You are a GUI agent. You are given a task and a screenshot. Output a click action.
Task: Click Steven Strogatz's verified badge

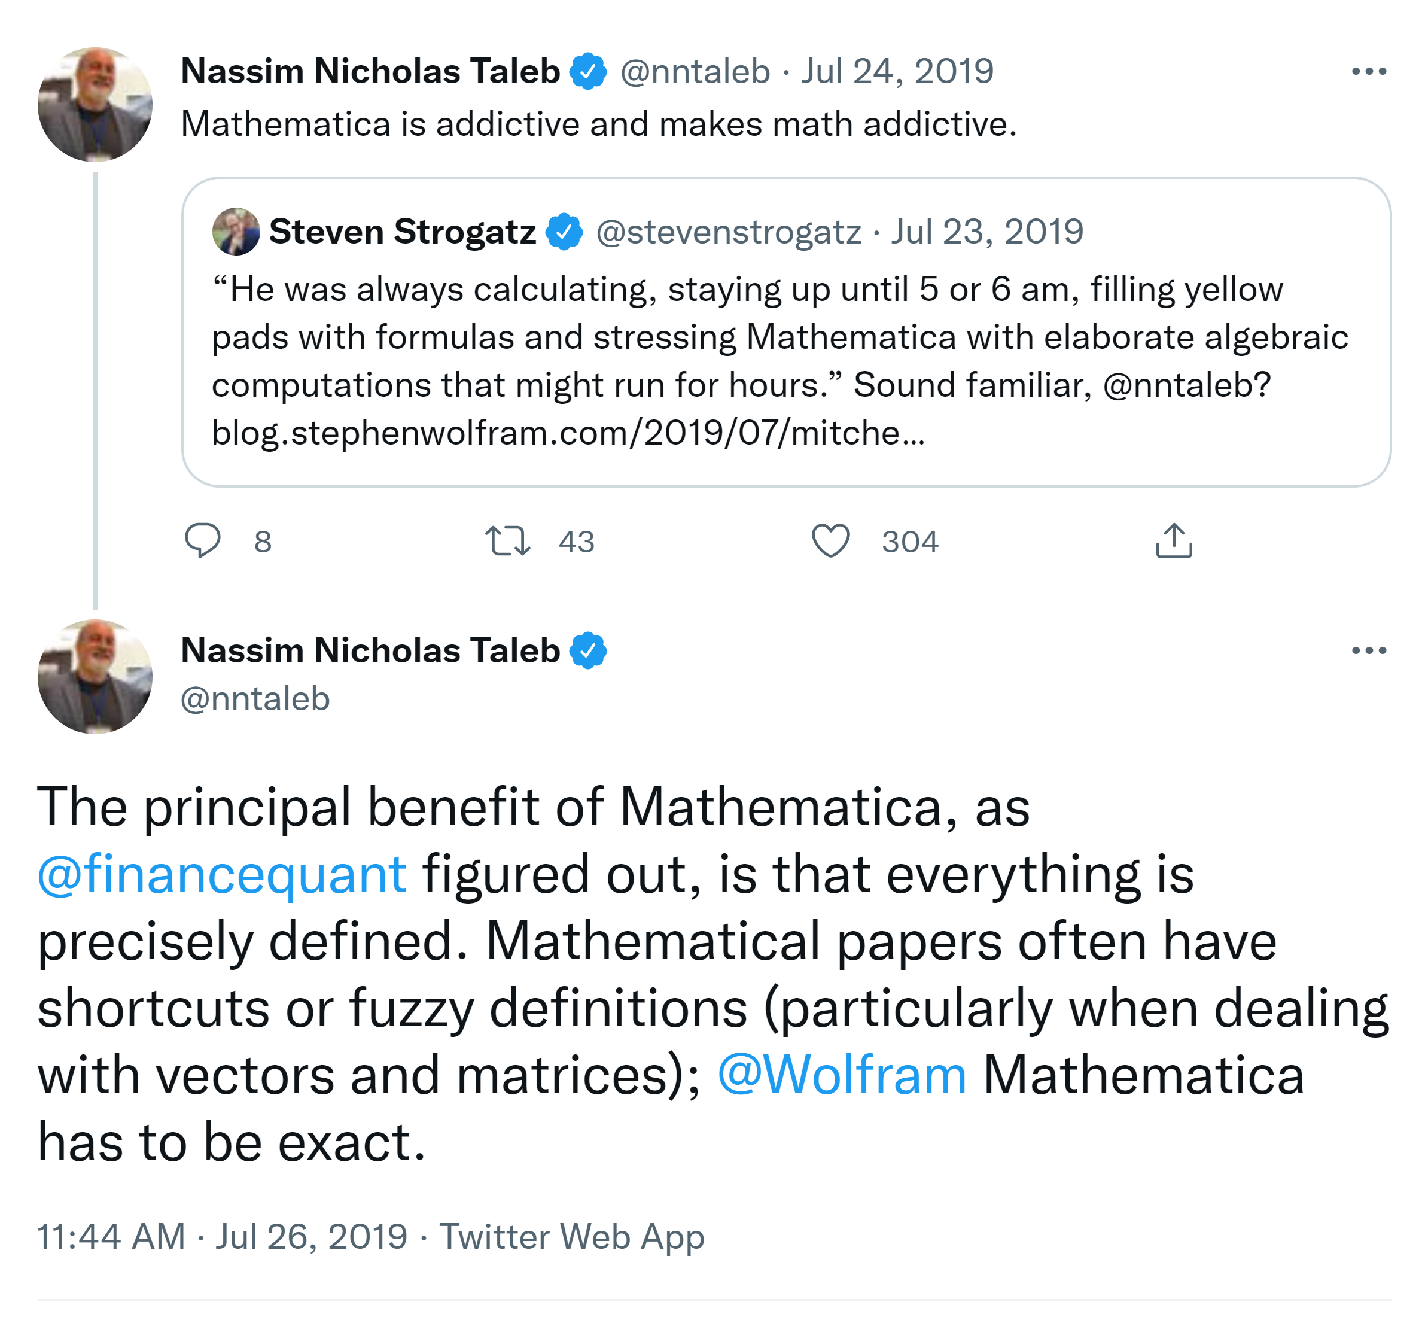tap(564, 232)
